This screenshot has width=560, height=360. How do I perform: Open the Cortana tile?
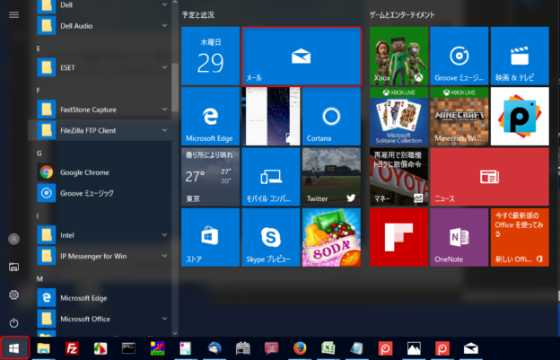[x=331, y=117]
